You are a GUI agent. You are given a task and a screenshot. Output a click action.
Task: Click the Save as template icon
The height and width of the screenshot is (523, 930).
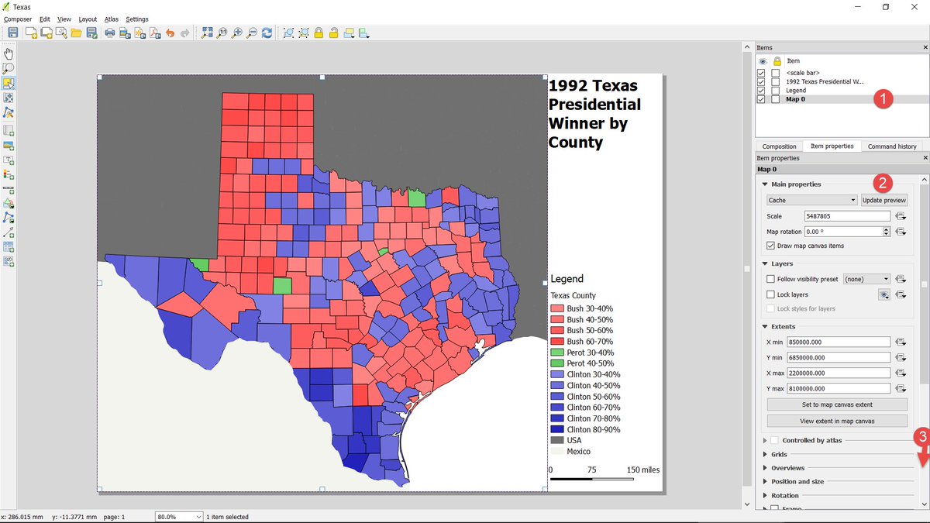pos(91,33)
